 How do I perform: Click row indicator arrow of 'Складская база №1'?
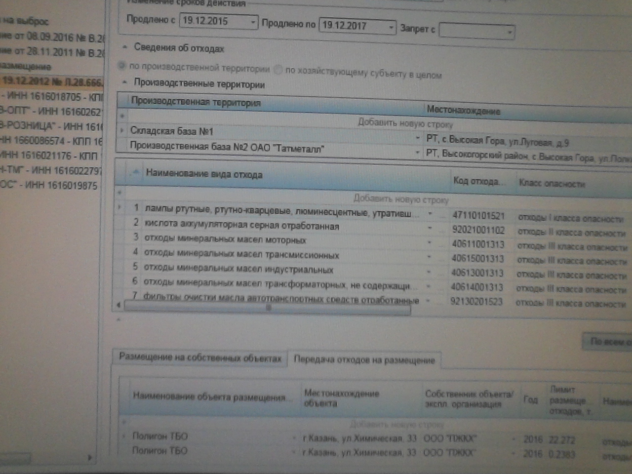122,131
